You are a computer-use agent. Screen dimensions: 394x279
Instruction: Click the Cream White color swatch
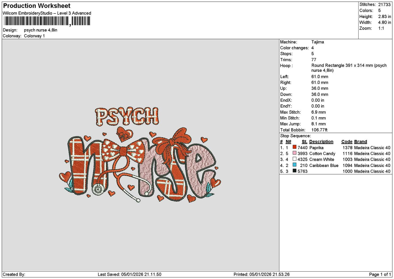pos(294,159)
